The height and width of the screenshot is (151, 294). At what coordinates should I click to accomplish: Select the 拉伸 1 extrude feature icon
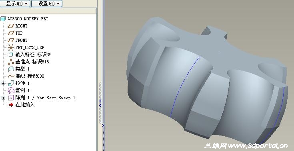[x=11, y=83]
